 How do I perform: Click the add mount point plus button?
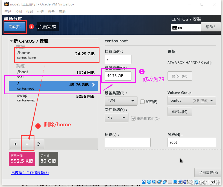[x=16, y=144]
